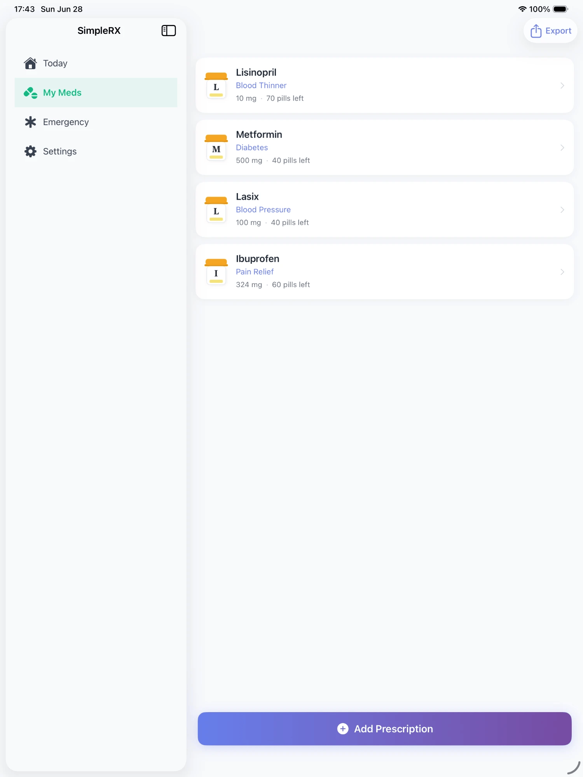Click the 100% battery percentage
The width and height of the screenshot is (583, 777).
point(539,9)
